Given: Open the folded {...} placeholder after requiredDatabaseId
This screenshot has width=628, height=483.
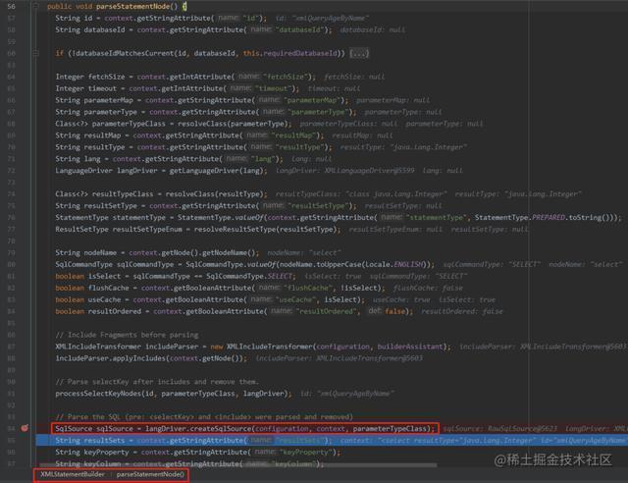Looking at the screenshot, I should point(359,53).
